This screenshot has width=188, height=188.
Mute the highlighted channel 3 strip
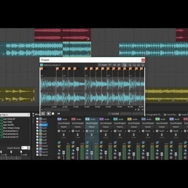87,143
